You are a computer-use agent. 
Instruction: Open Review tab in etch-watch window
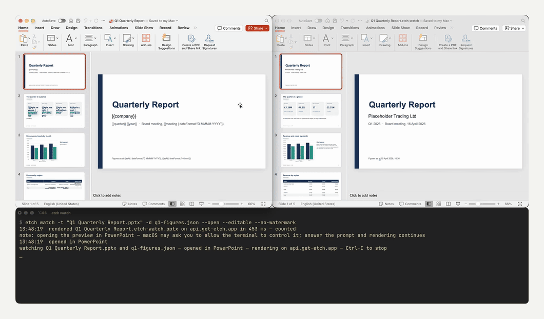[440, 28]
